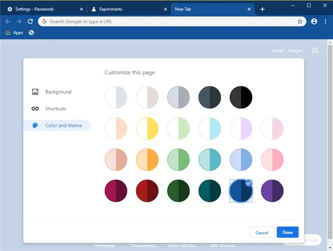Viewport: 333px width, 251px height.
Task: Pick the white and light pink theme
Action: click(x=272, y=128)
